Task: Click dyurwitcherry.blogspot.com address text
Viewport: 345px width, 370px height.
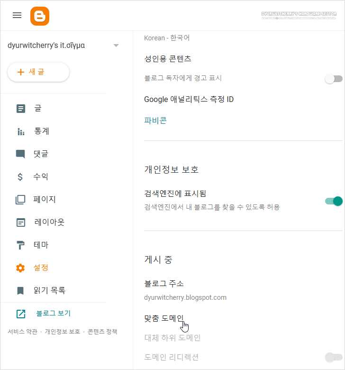Action: pos(185,297)
